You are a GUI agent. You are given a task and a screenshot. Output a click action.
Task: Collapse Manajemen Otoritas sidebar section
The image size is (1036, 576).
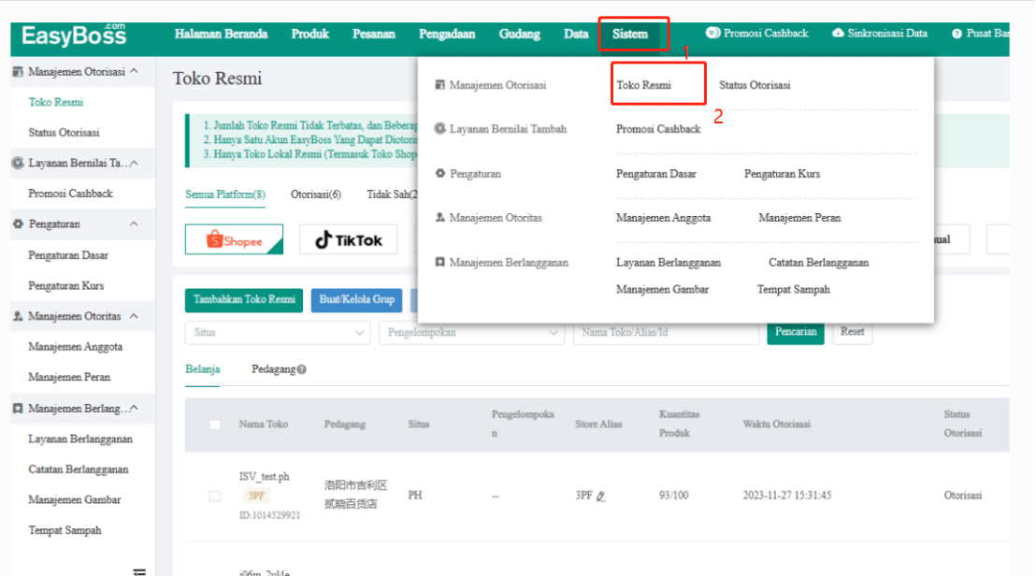pyautogui.click(x=134, y=316)
